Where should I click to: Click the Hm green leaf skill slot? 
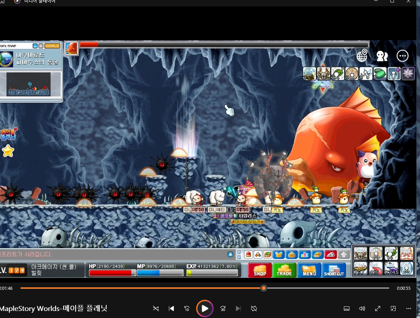[x=391, y=253]
